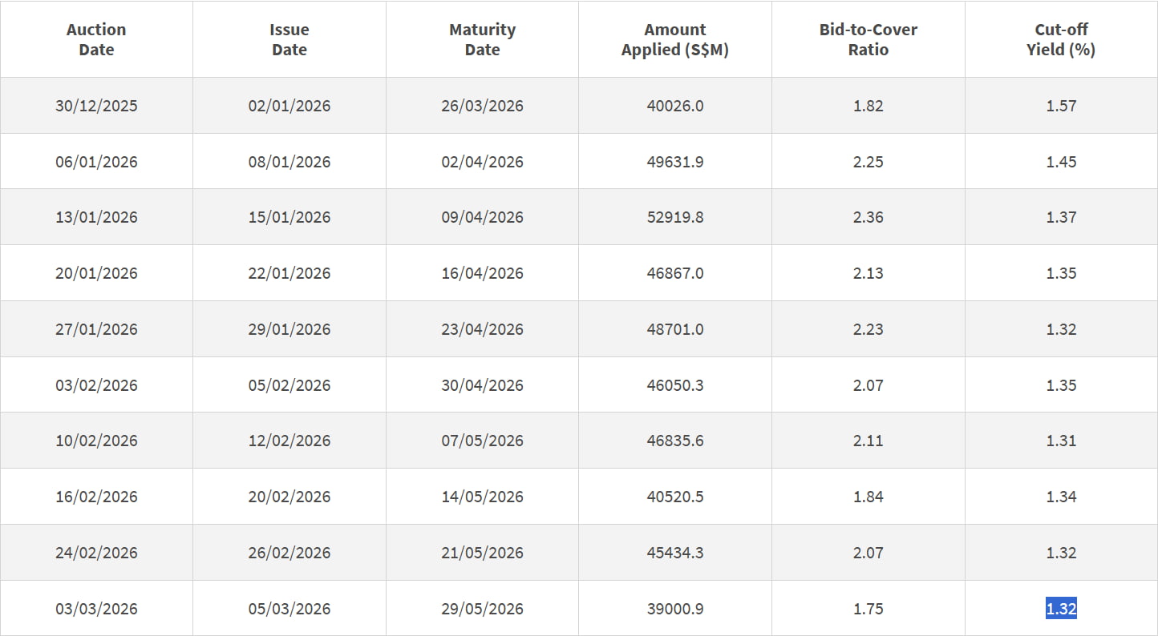Screen dimensions: 1158x636
Task: Select the amount 46050.3 cell
Action: tap(674, 384)
